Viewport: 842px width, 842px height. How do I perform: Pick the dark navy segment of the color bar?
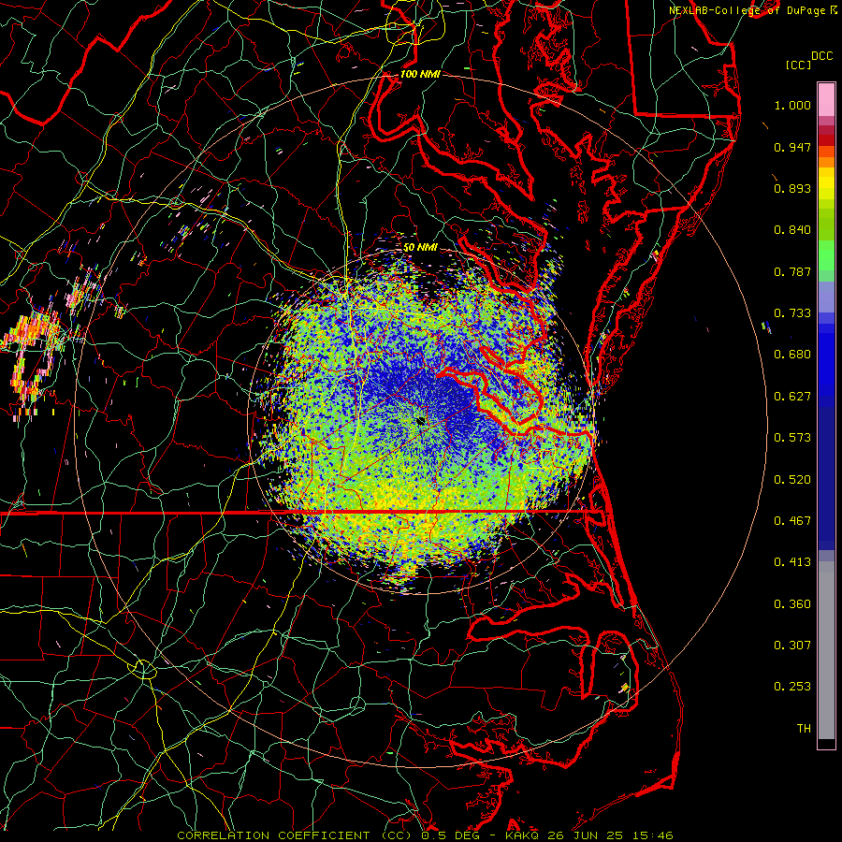tap(826, 478)
